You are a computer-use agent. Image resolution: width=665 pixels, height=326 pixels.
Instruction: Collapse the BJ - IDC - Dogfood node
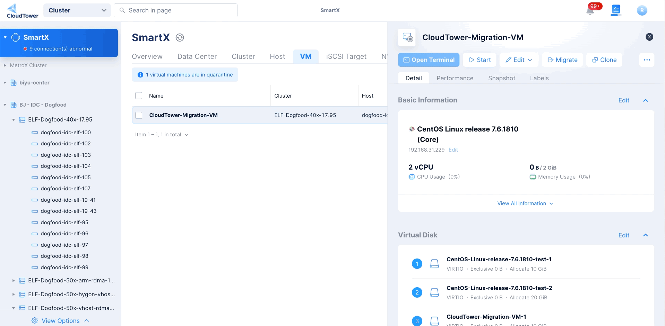pos(5,105)
